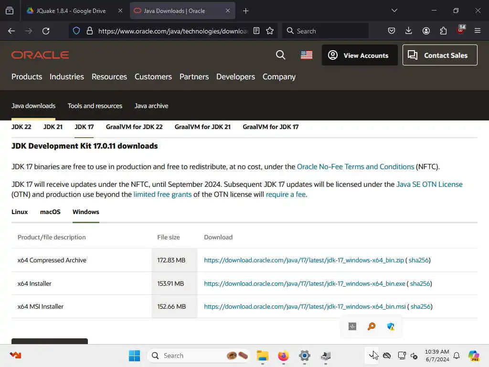Open the Developers navigation menu
Image resolution: width=489 pixels, height=367 pixels.
pos(235,77)
